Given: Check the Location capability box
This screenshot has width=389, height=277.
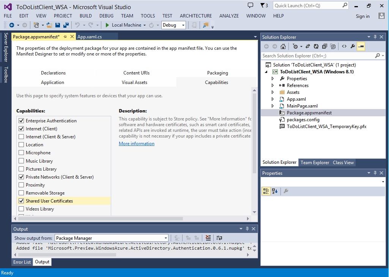Looking at the screenshot, I should pyautogui.click(x=21, y=145).
